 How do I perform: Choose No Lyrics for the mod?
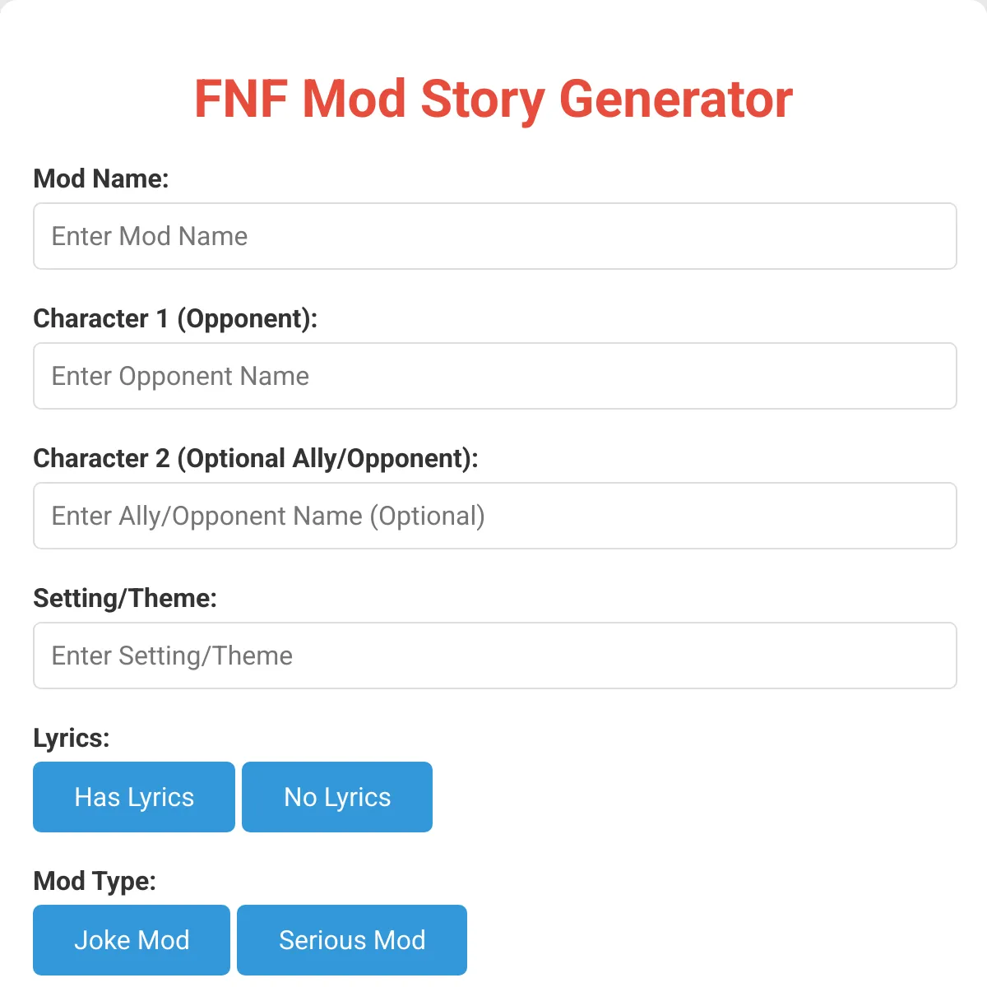click(x=336, y=796)
